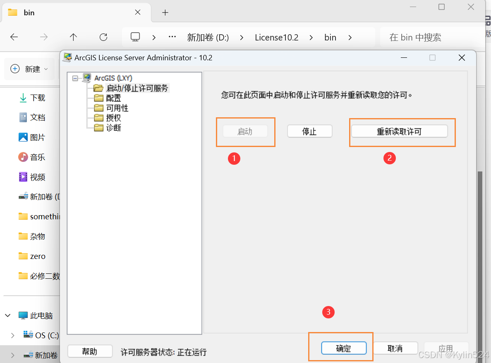Screen dimensions: 491x363
Task: Click 取消 to cancel the dialog
Action: [x=395, y=348]
